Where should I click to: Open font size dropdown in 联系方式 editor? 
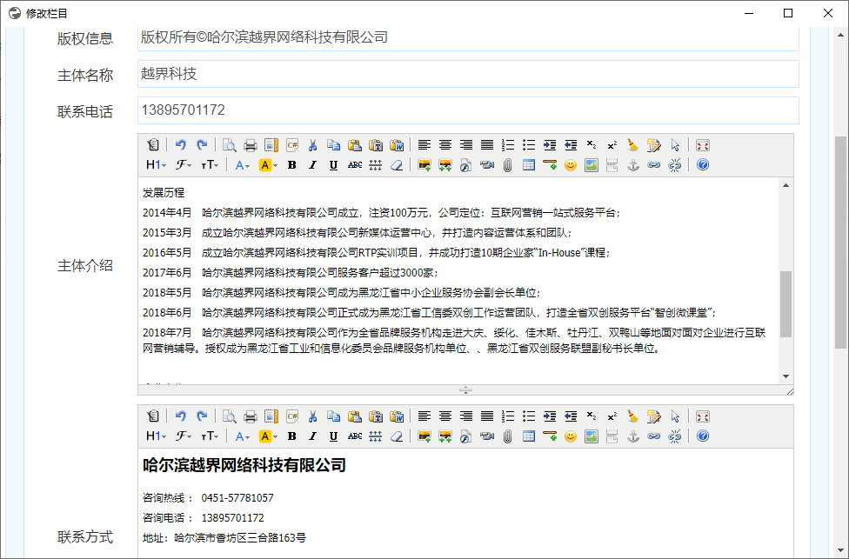pos(211,436)
